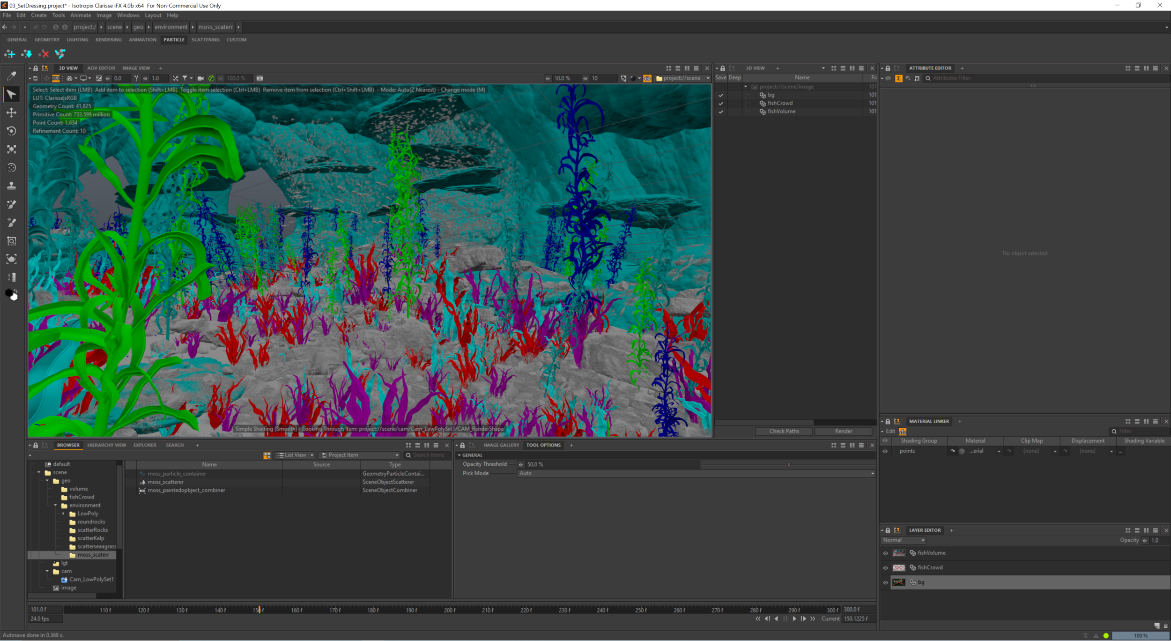Toggle visibility of the fishVolume layer
The width and height of the screenshot is (1171, 641).
885,553
